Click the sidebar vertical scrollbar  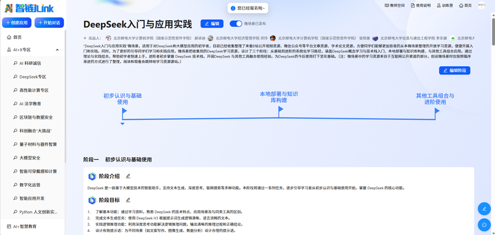click(66, 96)
